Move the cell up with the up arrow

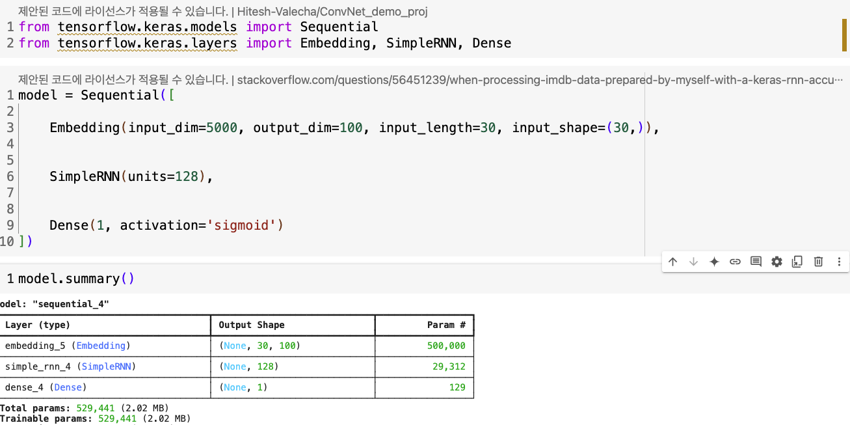coord(672,262)
